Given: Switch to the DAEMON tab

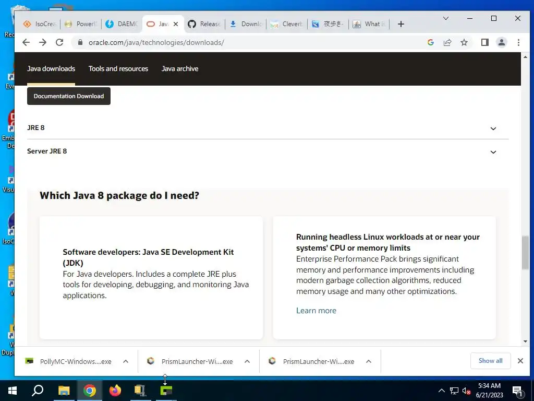Looking at the screenshot, I should click(122, 24).
